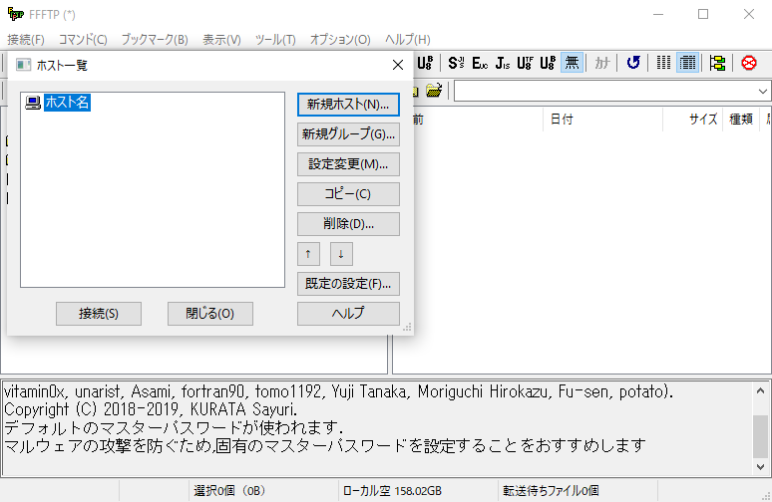Select the S-JIS host kanji code icon
This screenshot has width=772, height=502.
pos(456,63)
